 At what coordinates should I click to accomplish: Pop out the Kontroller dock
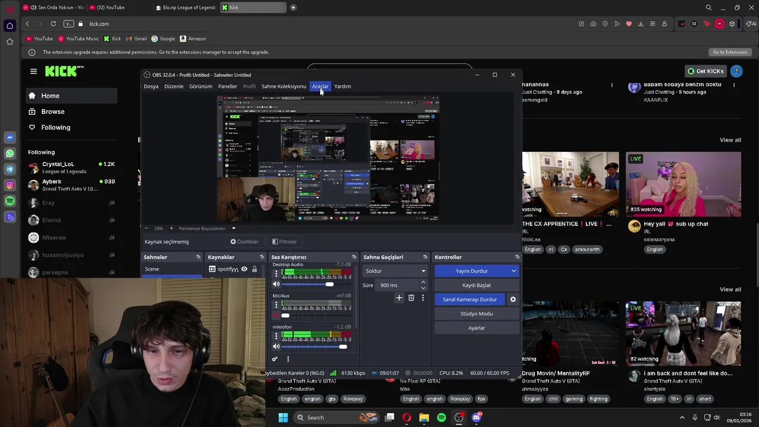pos(517,257)
